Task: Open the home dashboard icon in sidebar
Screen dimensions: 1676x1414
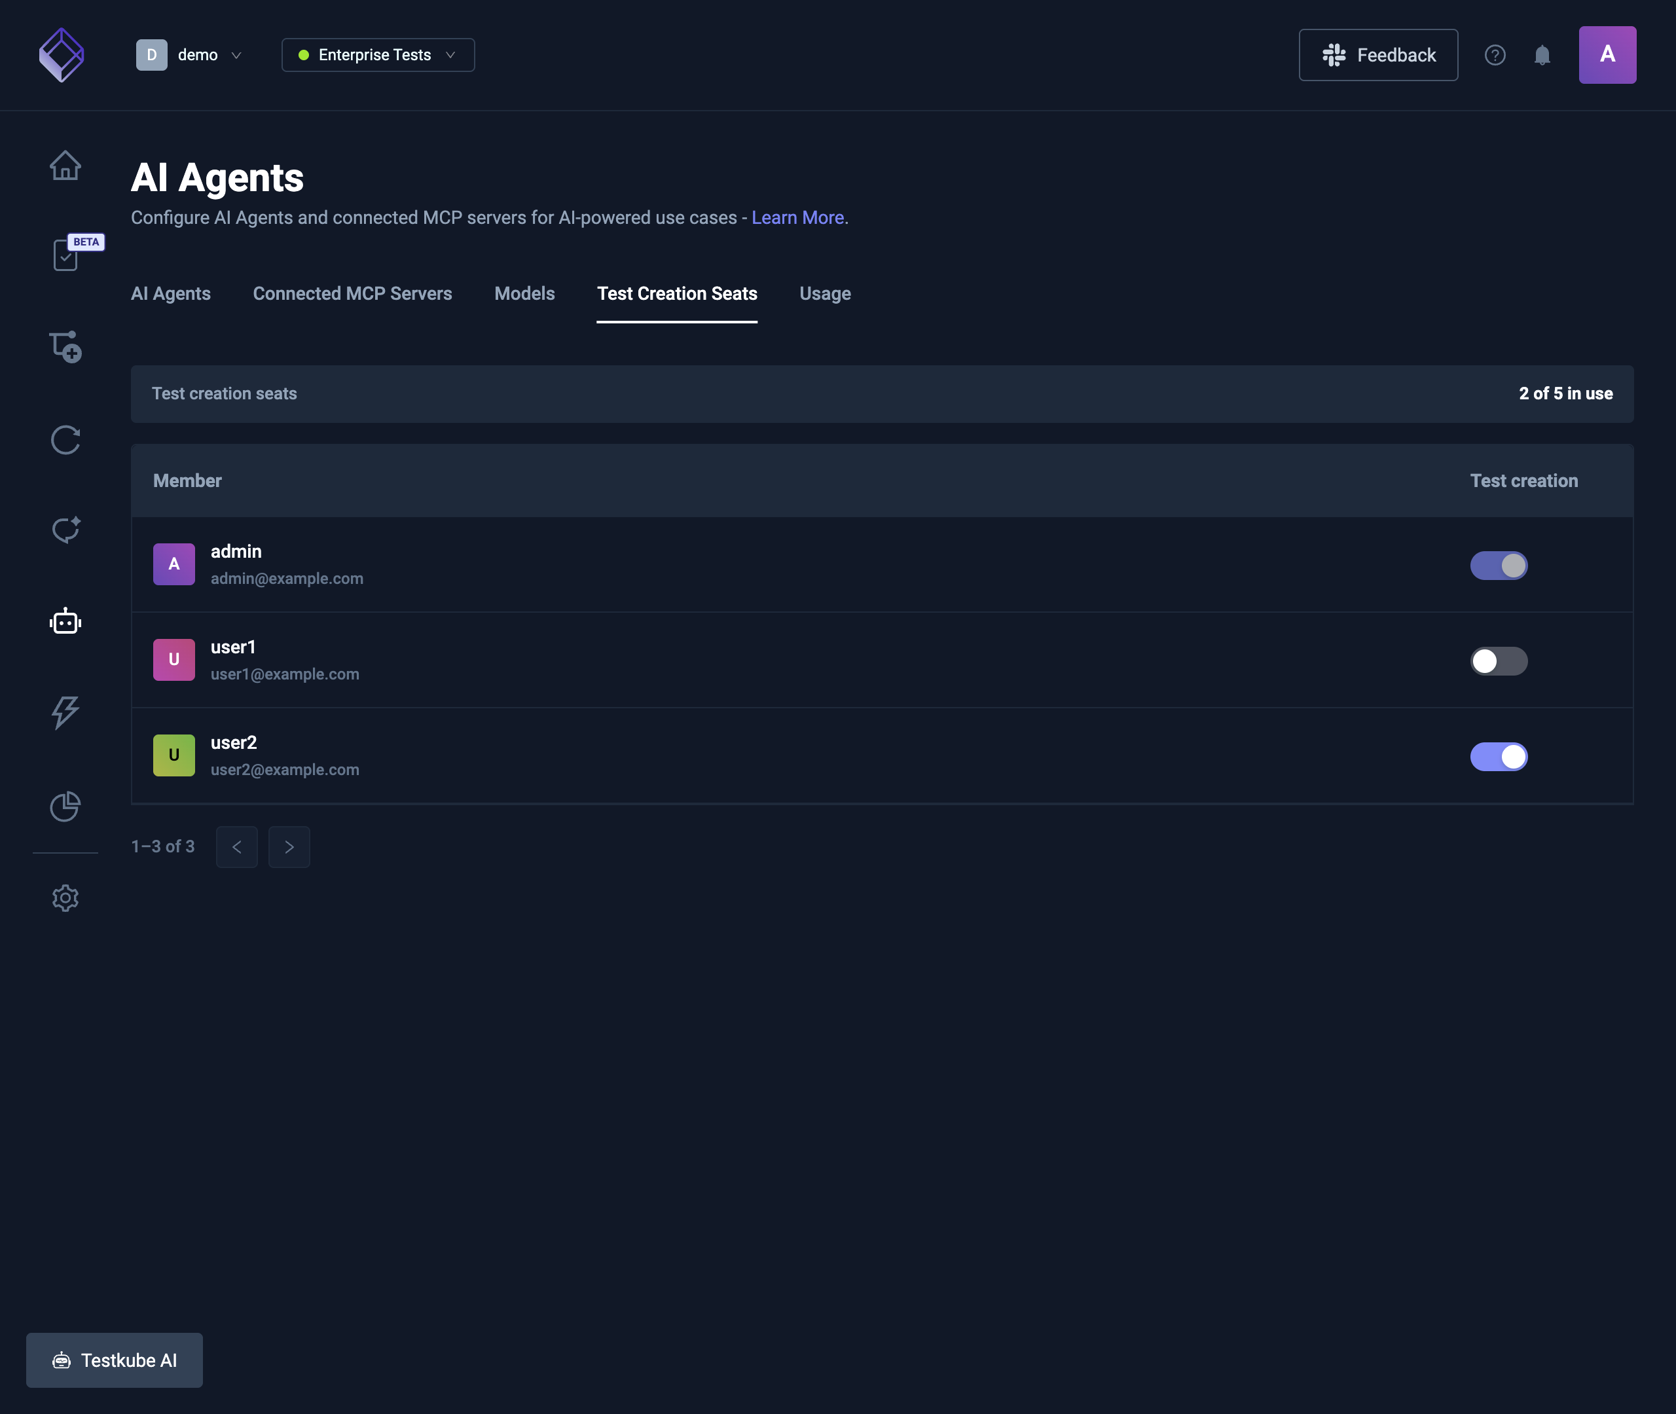Action: [x=65, y=165]
